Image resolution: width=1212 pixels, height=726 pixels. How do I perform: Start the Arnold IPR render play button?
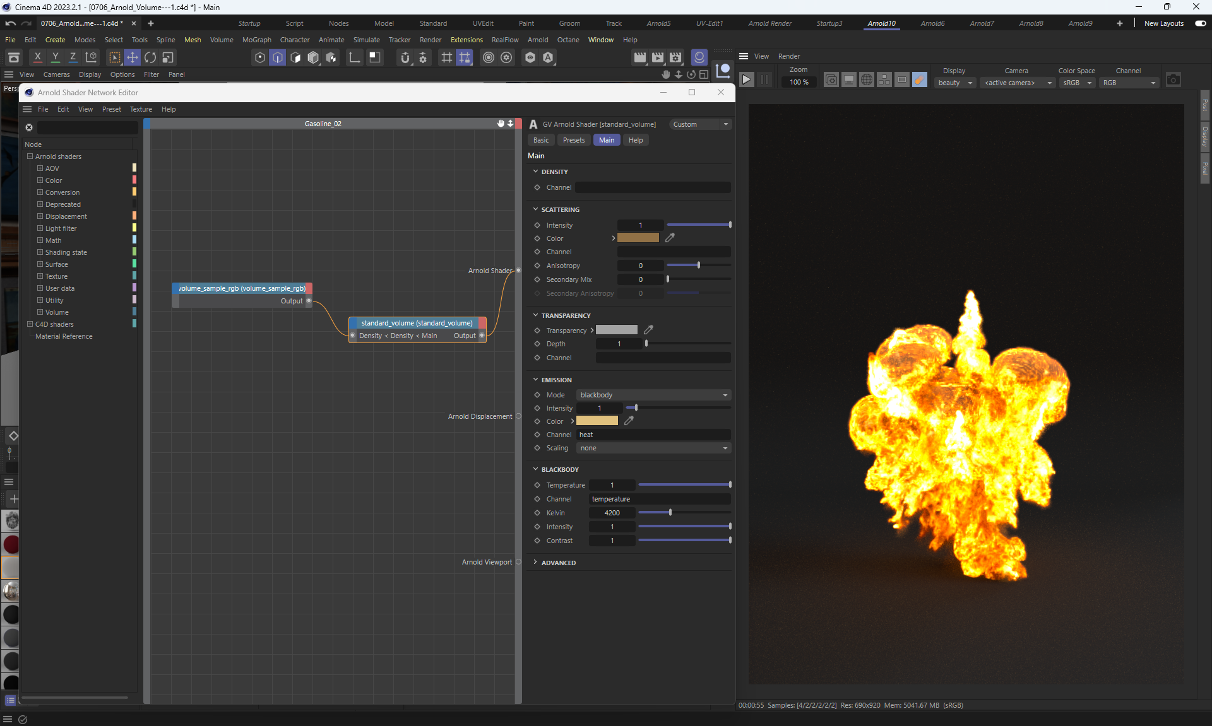(x=746, y=80)
